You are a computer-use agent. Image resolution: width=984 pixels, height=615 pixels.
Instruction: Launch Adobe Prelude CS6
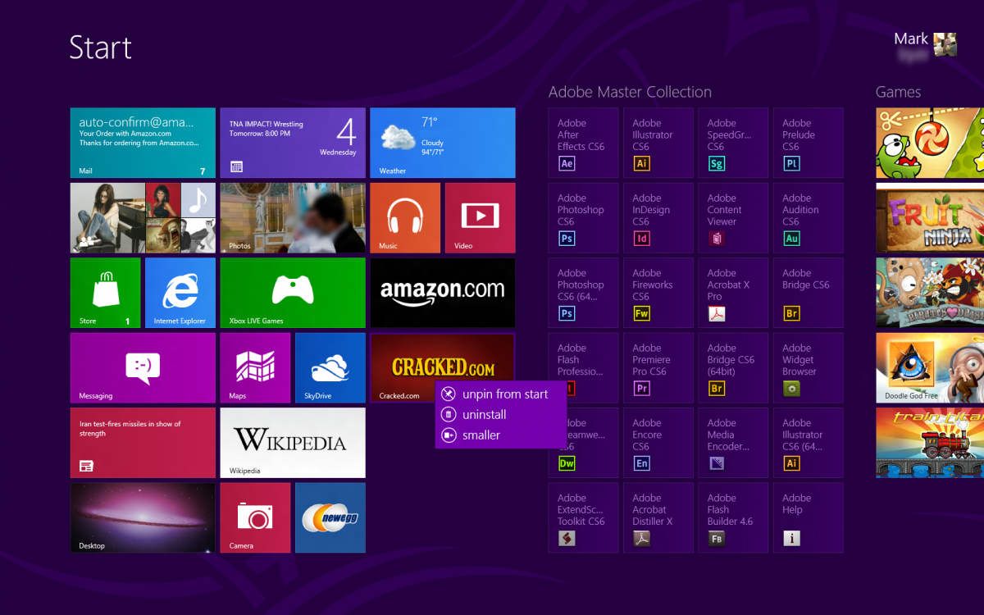[x=809, y=143]
